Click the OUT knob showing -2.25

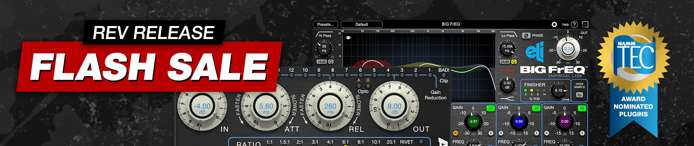(x=568, y=49)
